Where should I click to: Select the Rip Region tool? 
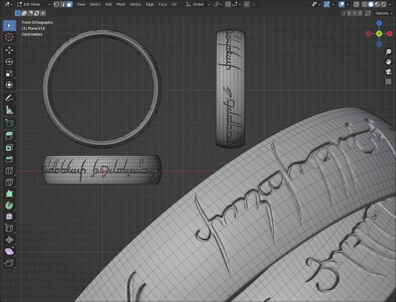click(9, 263)
